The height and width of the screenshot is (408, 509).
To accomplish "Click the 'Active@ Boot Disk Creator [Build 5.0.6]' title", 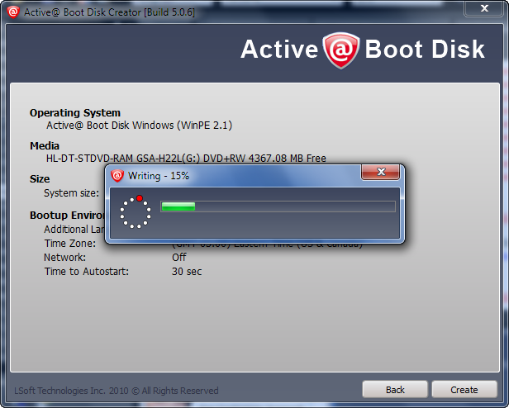I will (109, 12).
